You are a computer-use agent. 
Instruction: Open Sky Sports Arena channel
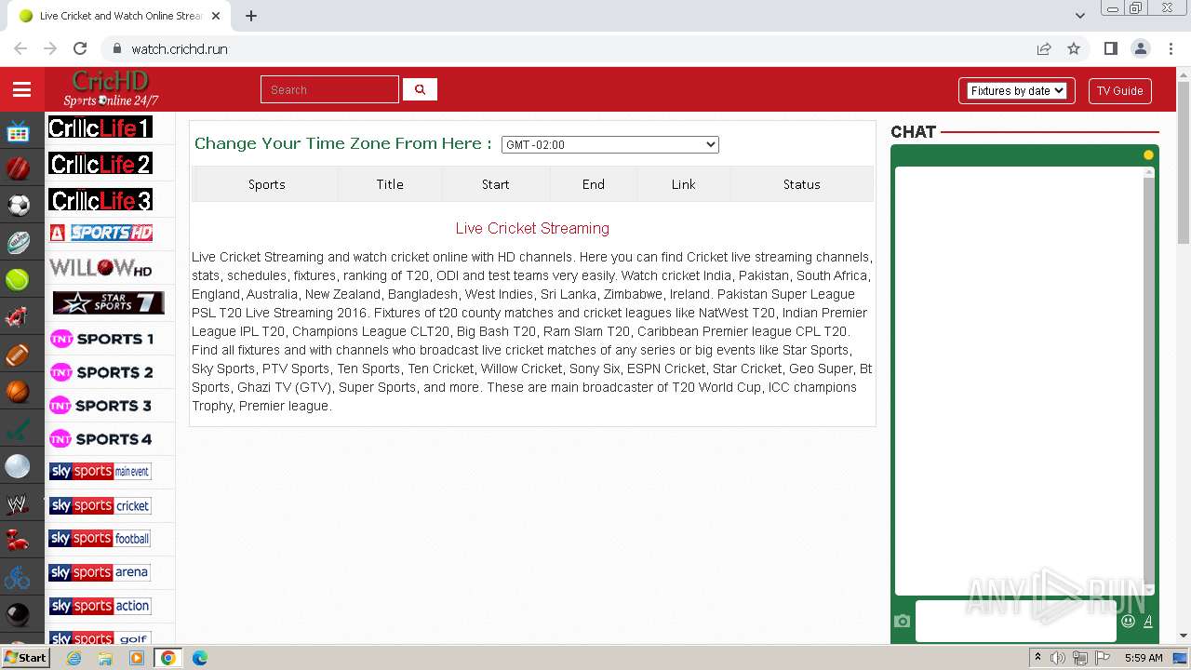(x=100, y=572)
